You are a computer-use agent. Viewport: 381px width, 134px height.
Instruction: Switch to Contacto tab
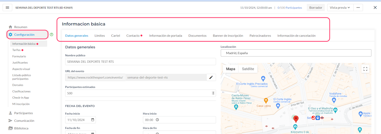[133, 36]
